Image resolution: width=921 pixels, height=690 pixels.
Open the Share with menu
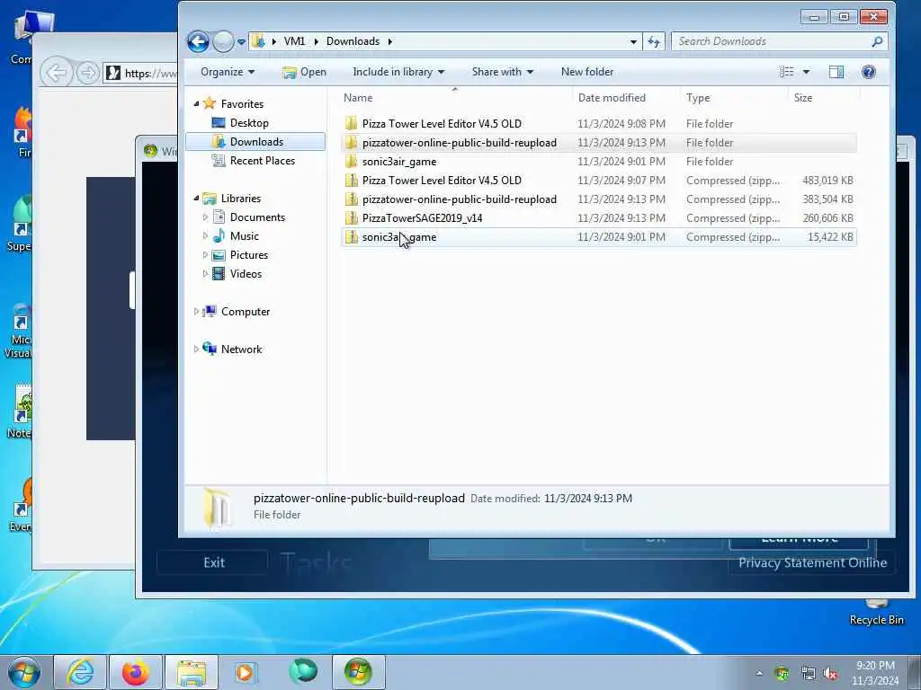tap(502, 72)
